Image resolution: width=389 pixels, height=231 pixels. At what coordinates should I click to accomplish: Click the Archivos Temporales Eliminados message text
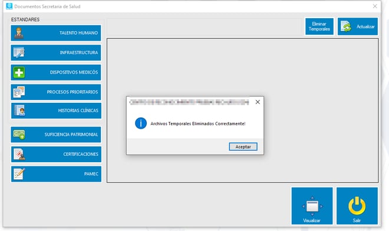point(198,123)
